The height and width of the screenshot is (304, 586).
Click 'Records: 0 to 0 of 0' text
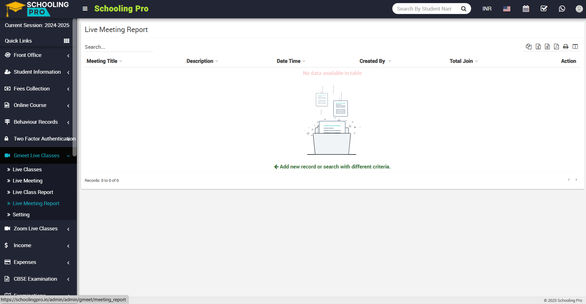coord(102,180)
